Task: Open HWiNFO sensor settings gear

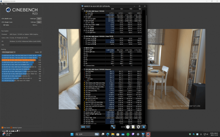Action: (x=138, y=127)
